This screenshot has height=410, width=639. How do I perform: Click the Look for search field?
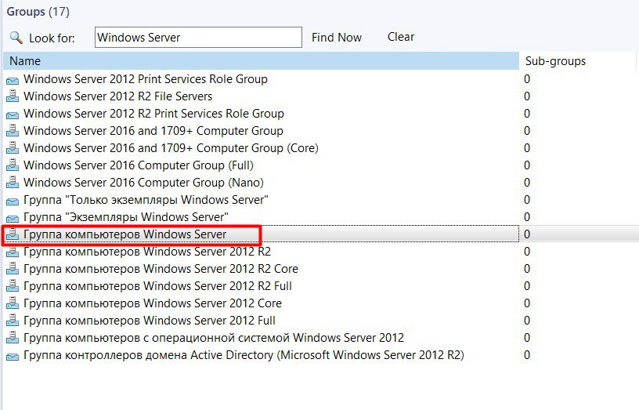tap(198, 38)
